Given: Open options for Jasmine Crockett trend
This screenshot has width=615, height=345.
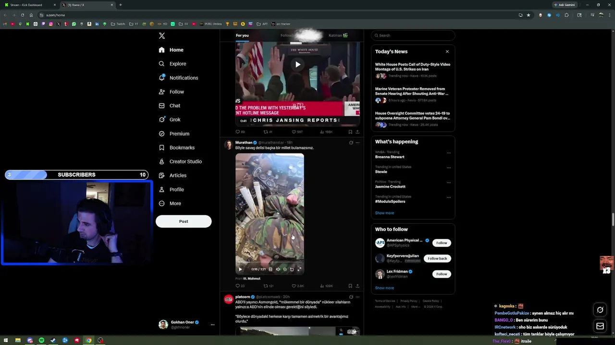Looking at the screenshot, I should point(449,183).
